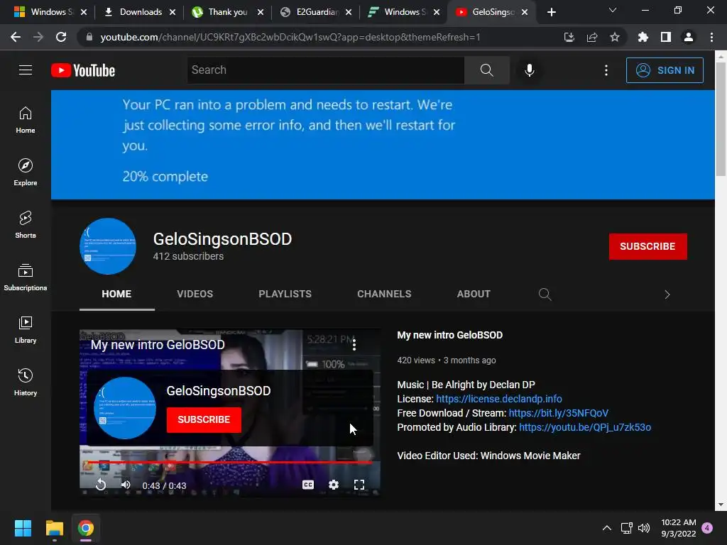Viewport: 727px width, 545px height.
Task: Open the license.declandp.info link
Action: pos(499,399)
